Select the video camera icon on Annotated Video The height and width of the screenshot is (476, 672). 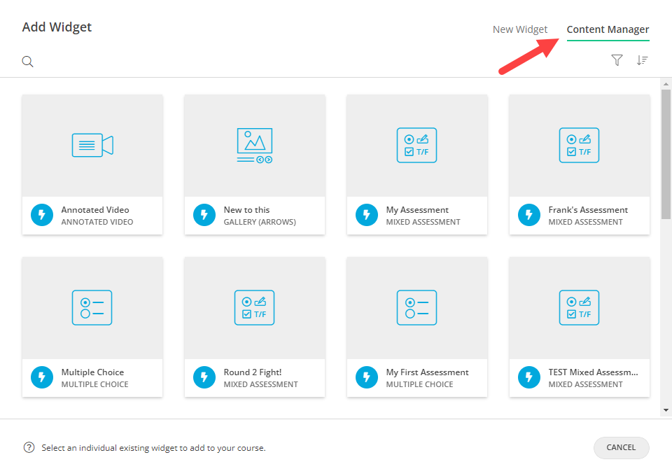point(92,145)
